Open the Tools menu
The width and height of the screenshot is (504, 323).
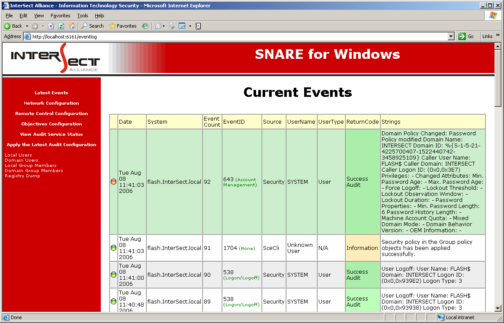[83, 16]
